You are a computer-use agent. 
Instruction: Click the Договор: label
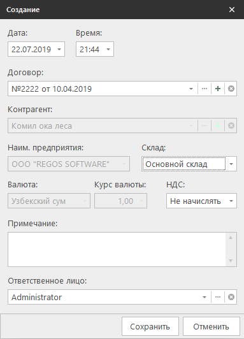point(25,73)
